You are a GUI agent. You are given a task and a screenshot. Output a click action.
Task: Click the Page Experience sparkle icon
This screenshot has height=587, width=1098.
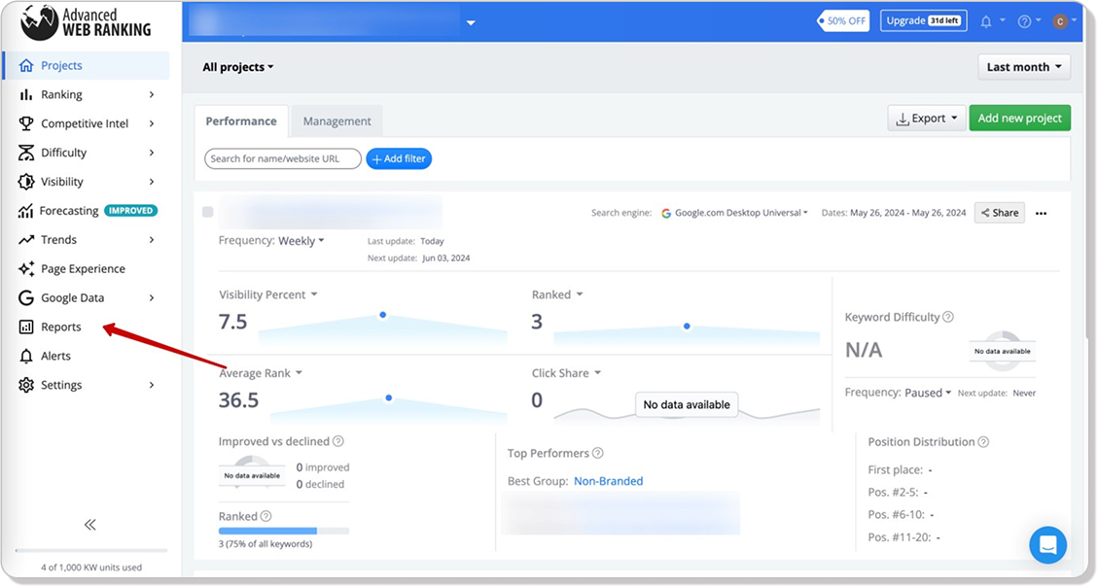(x=26, y=268)
